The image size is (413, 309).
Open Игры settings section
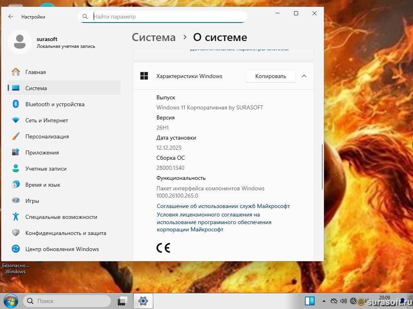click(32, 201)
